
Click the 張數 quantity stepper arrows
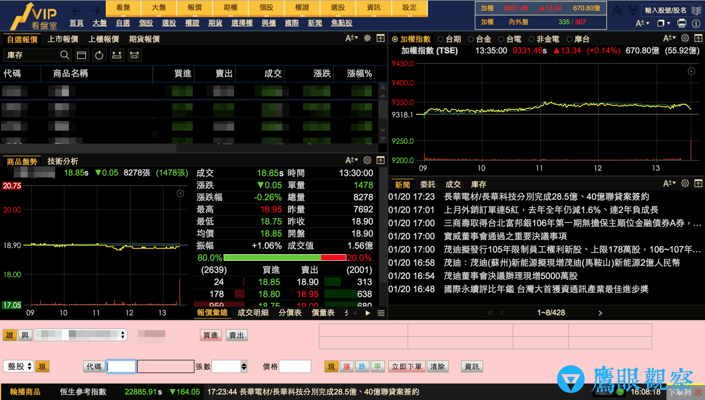tap(244, 366)
